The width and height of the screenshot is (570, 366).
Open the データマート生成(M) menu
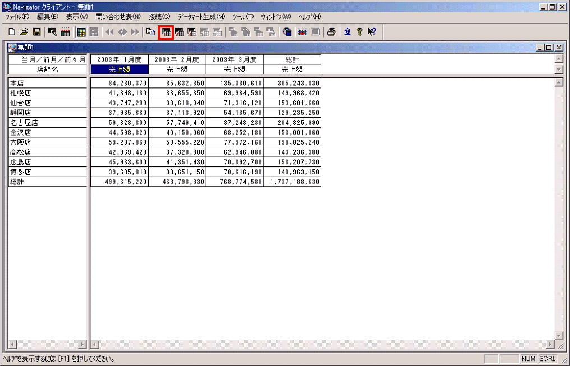click(201, 17)
